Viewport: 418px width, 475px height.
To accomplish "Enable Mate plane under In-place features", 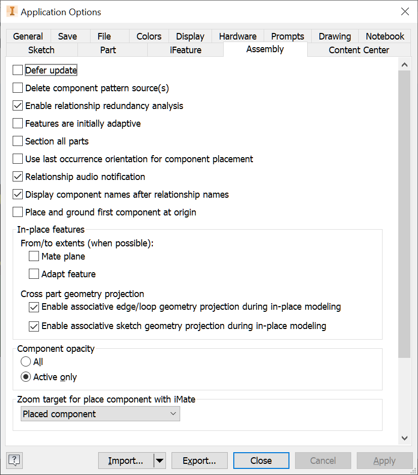I will tap(33, 256).
